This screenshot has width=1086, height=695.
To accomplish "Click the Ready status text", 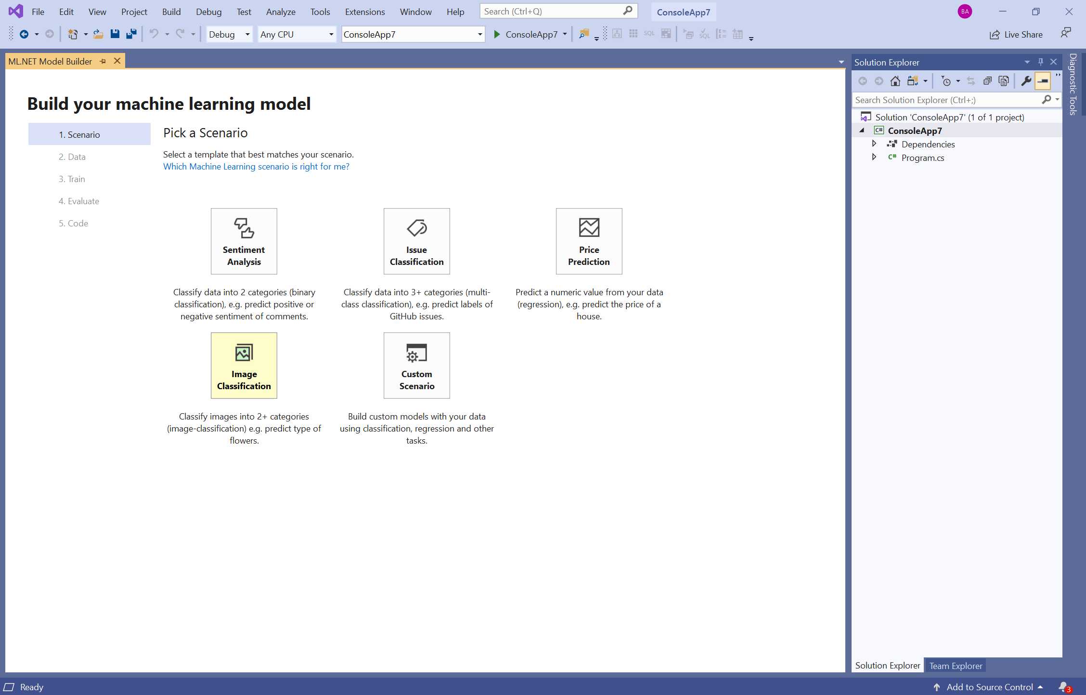I will pyautogui.click(x=32, y=687).
